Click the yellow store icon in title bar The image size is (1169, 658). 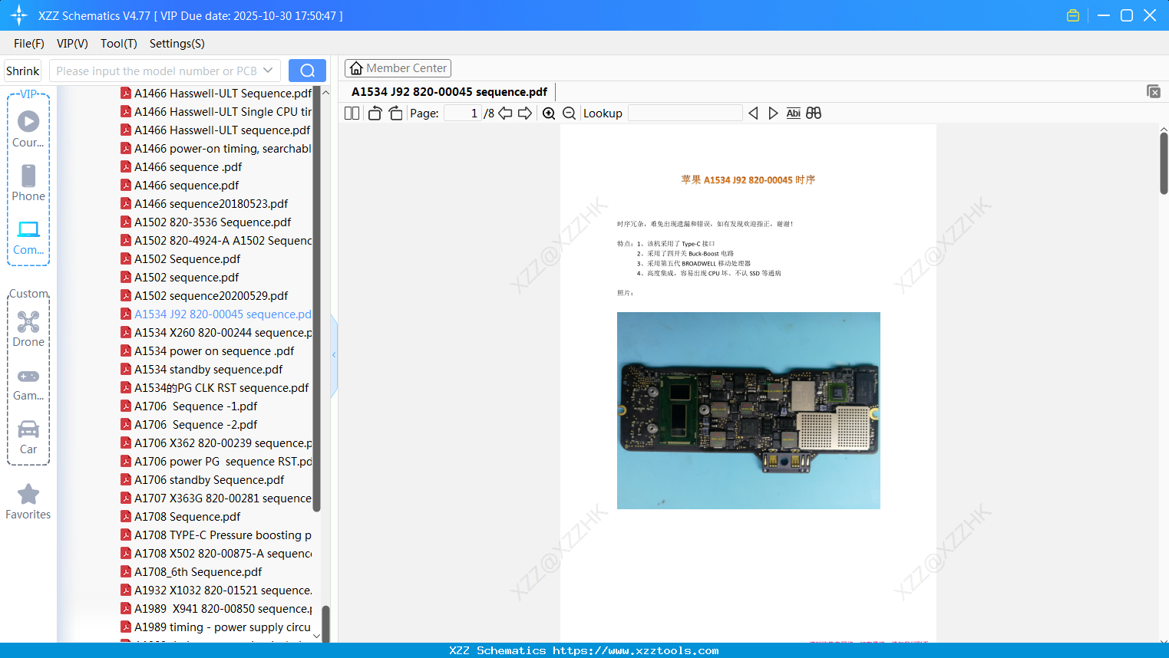tap(1073, 15)
